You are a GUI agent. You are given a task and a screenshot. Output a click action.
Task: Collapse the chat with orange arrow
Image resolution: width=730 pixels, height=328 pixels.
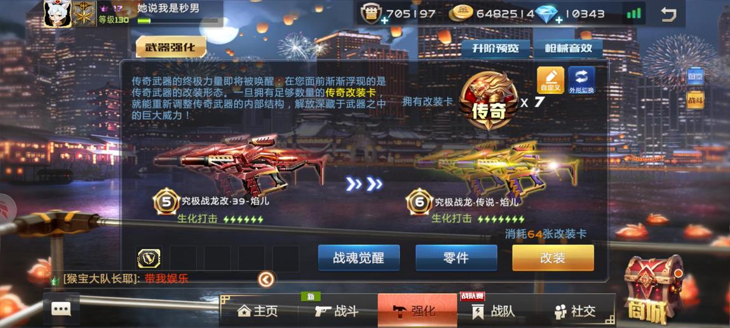pos(266,279)
